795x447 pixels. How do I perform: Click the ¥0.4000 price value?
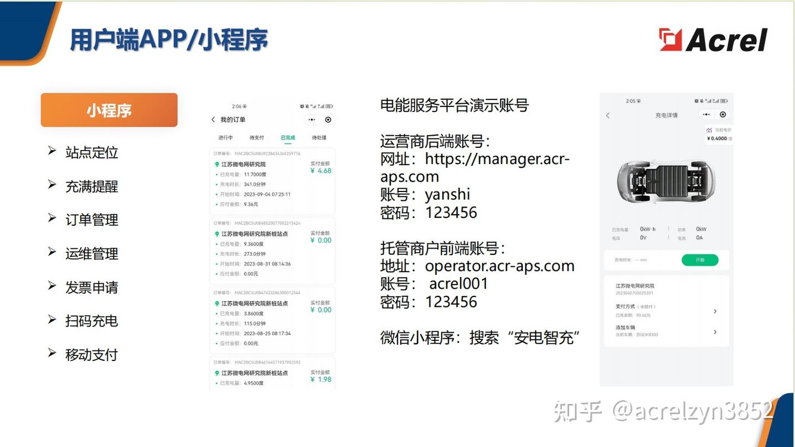(x=717, y=139)
